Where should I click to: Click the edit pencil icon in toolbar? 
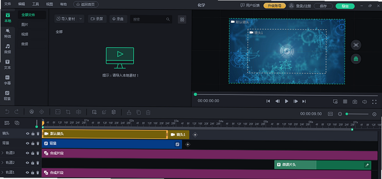[104, 112]
